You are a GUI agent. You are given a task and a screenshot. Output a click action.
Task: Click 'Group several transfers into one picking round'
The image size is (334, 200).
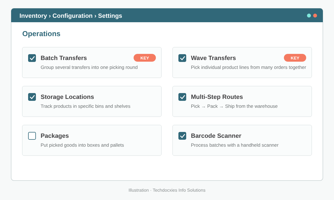pos(89,67)
